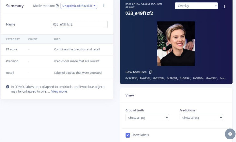Expand the Overlay display dropdown
Image resolution: width=236 pixels, height=142 pixels.
(x=196, y=6)
